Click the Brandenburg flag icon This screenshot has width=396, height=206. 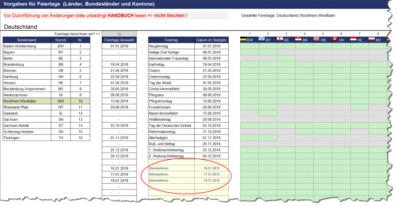point(298,40)
